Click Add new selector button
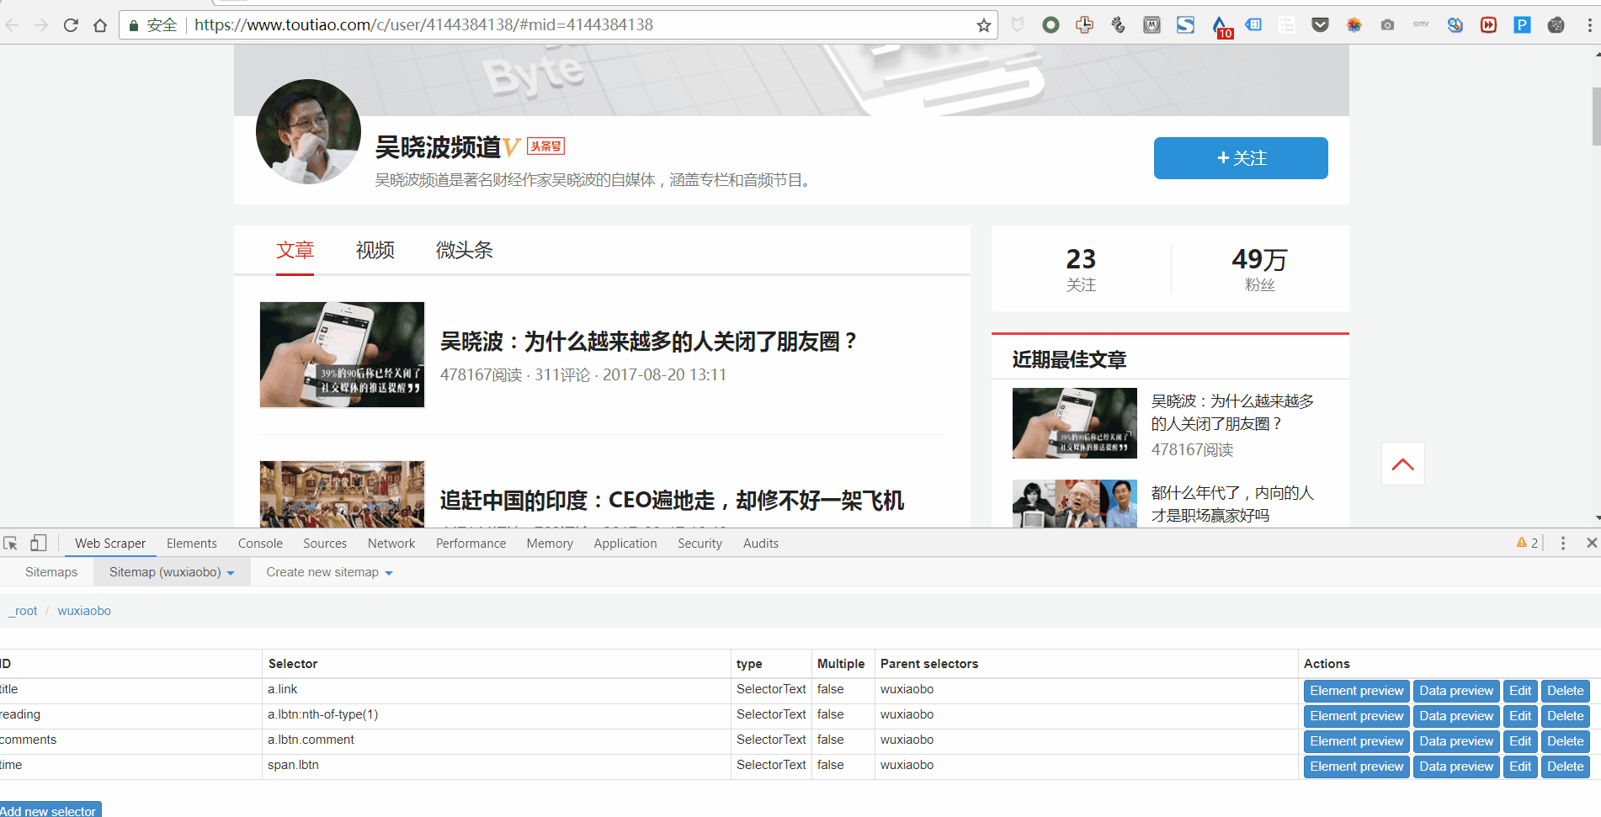 click(49, 810)
